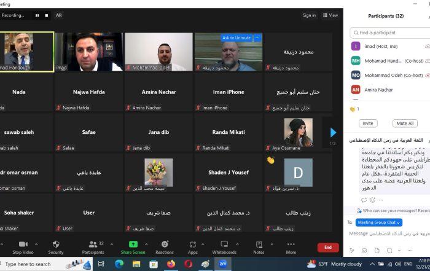Image resolution: width=430 pixels, height=271 pixels.
Task: Click the emoji icon in chat composer
Action: click(364, 251)
